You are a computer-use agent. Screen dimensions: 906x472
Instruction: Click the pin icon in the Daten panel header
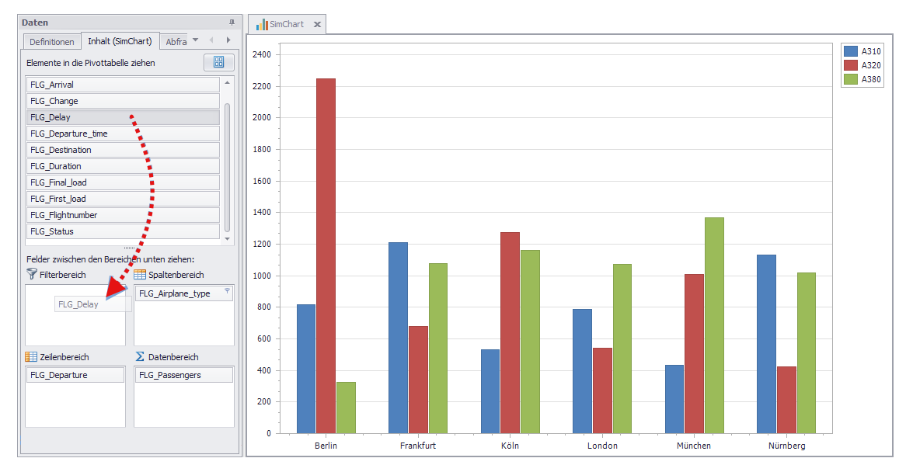pyautogui.click(x=232, y=23)
